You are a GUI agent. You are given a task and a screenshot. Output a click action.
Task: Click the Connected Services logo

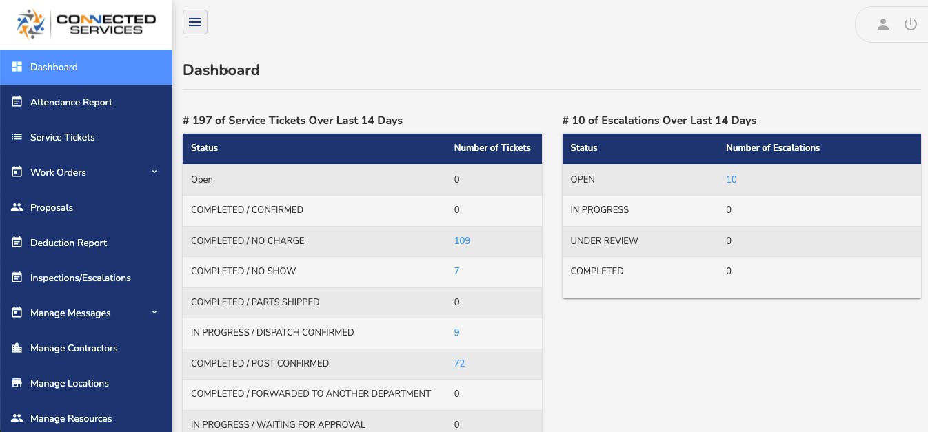(x=86, y=24)
